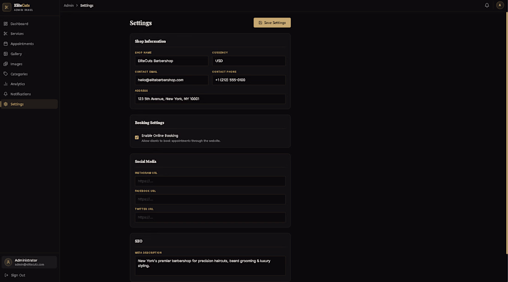Image resolution: width=508 pixels, height=282 pixels.
Task: Toggle the Enable Online Booking checkbox
Action: (x=137, y=137)
